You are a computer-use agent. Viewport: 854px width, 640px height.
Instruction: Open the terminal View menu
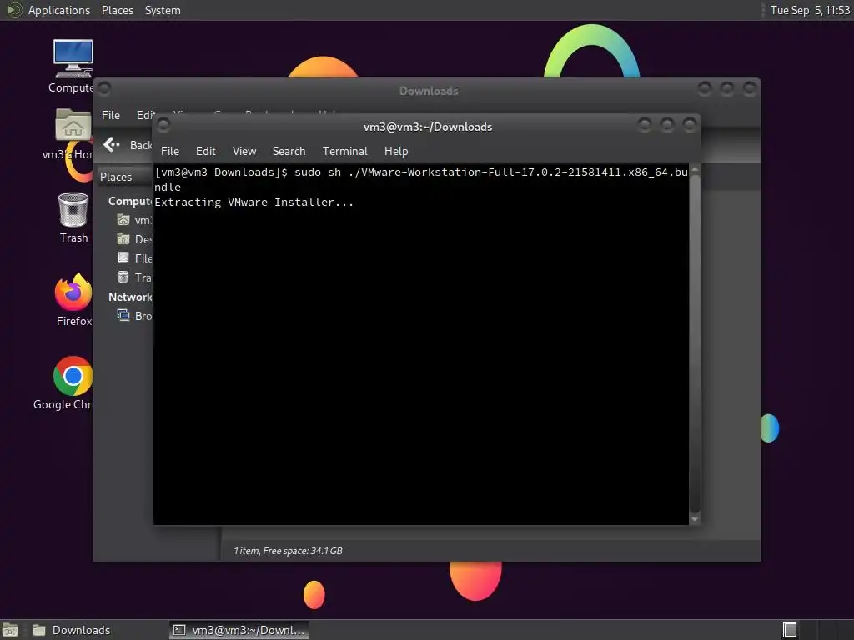pos(244,152)
